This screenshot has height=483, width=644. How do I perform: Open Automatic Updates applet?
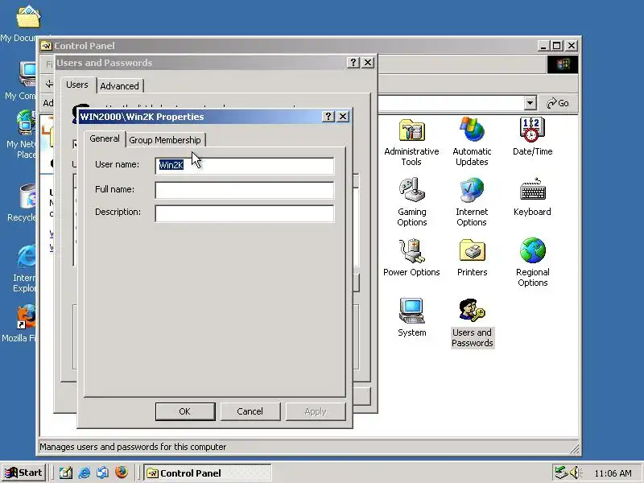pyautogui.click(x=472, y=142)
